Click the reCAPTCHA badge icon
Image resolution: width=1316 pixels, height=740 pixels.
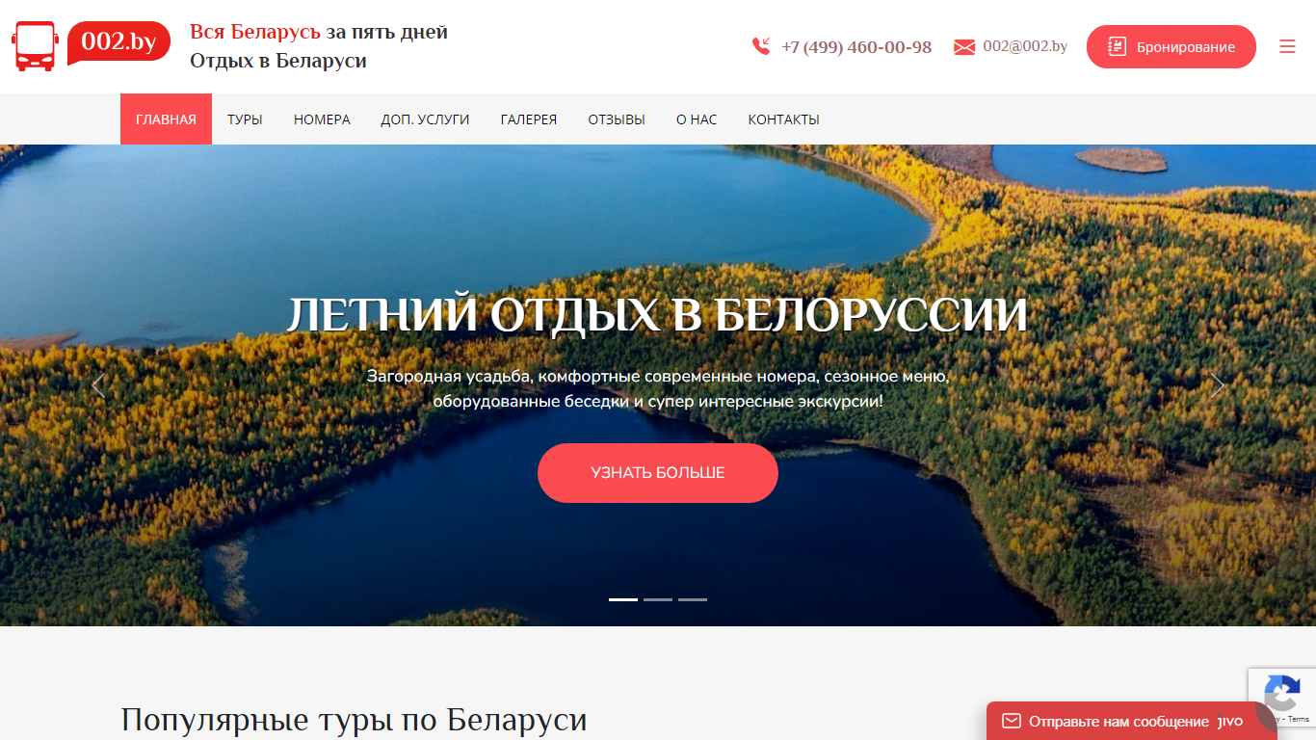pyautogui.click(x=1282, y=696)
